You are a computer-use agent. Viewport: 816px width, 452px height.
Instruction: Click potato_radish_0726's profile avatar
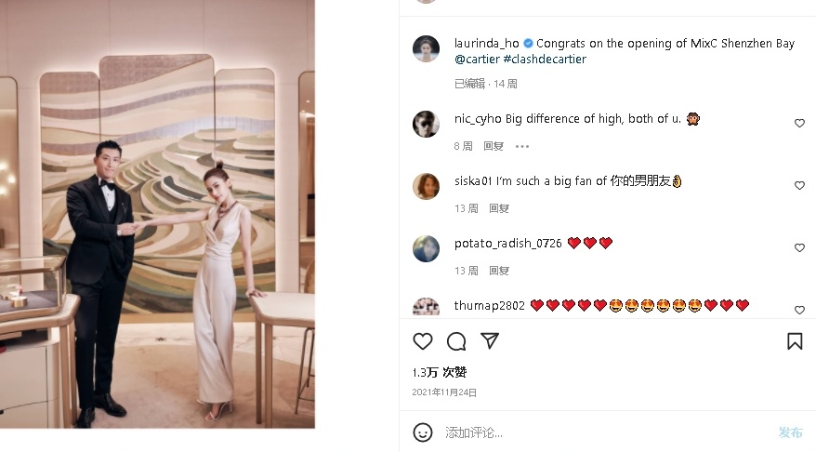pos(426,248)
